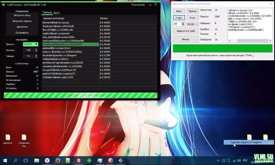
Task: Show hidden system tray icons chevron
Action: 219,160
